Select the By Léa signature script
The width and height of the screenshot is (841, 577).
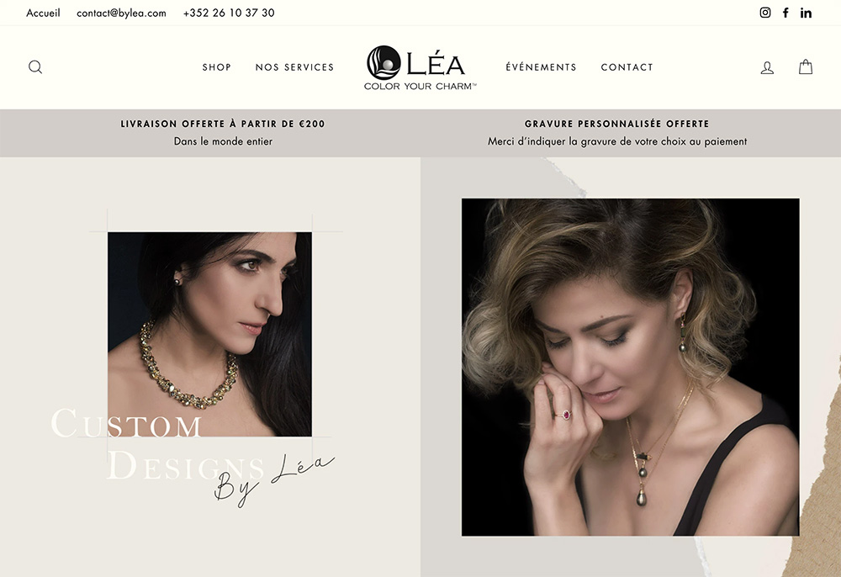(x=274, y=480)
